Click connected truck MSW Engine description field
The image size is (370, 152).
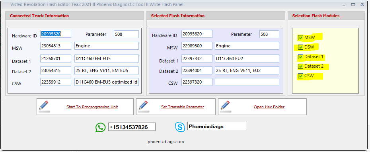pos(106,46)
